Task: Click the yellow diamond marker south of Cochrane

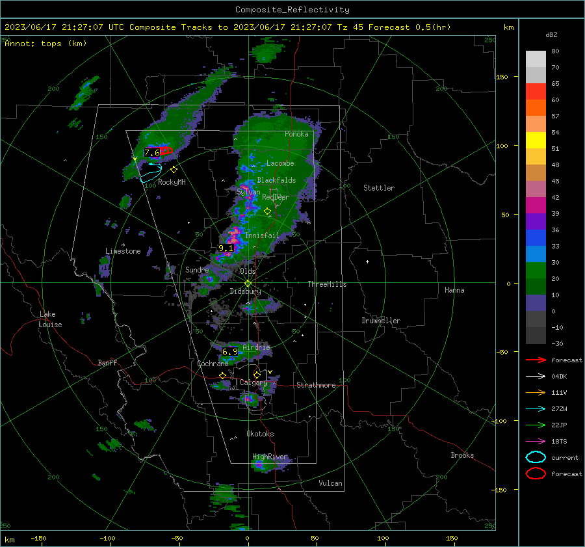Action: coord(223,376)
